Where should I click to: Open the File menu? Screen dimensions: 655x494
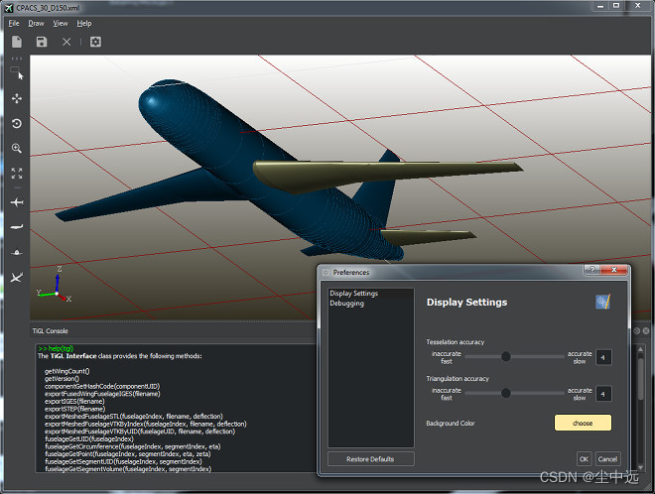point(14,23)
